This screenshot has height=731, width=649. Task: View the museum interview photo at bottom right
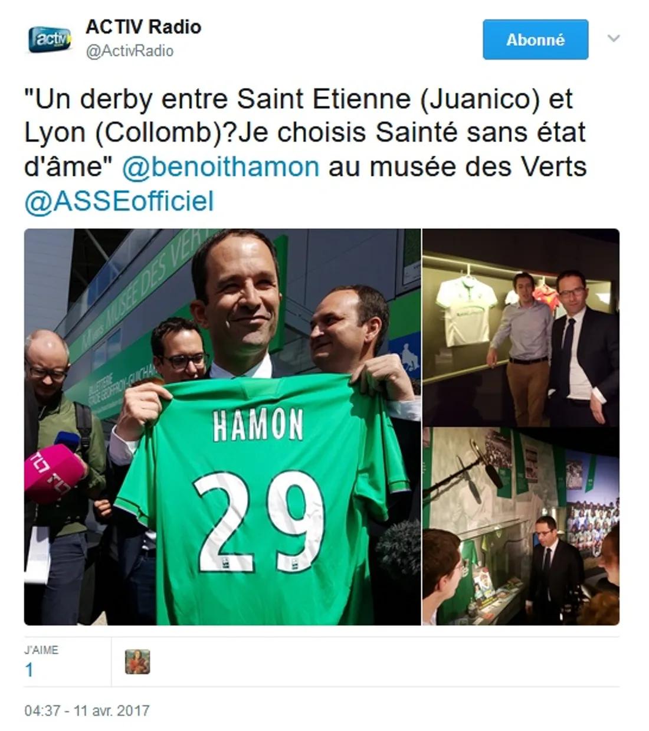pyautogui.click(x=521, y=526)
